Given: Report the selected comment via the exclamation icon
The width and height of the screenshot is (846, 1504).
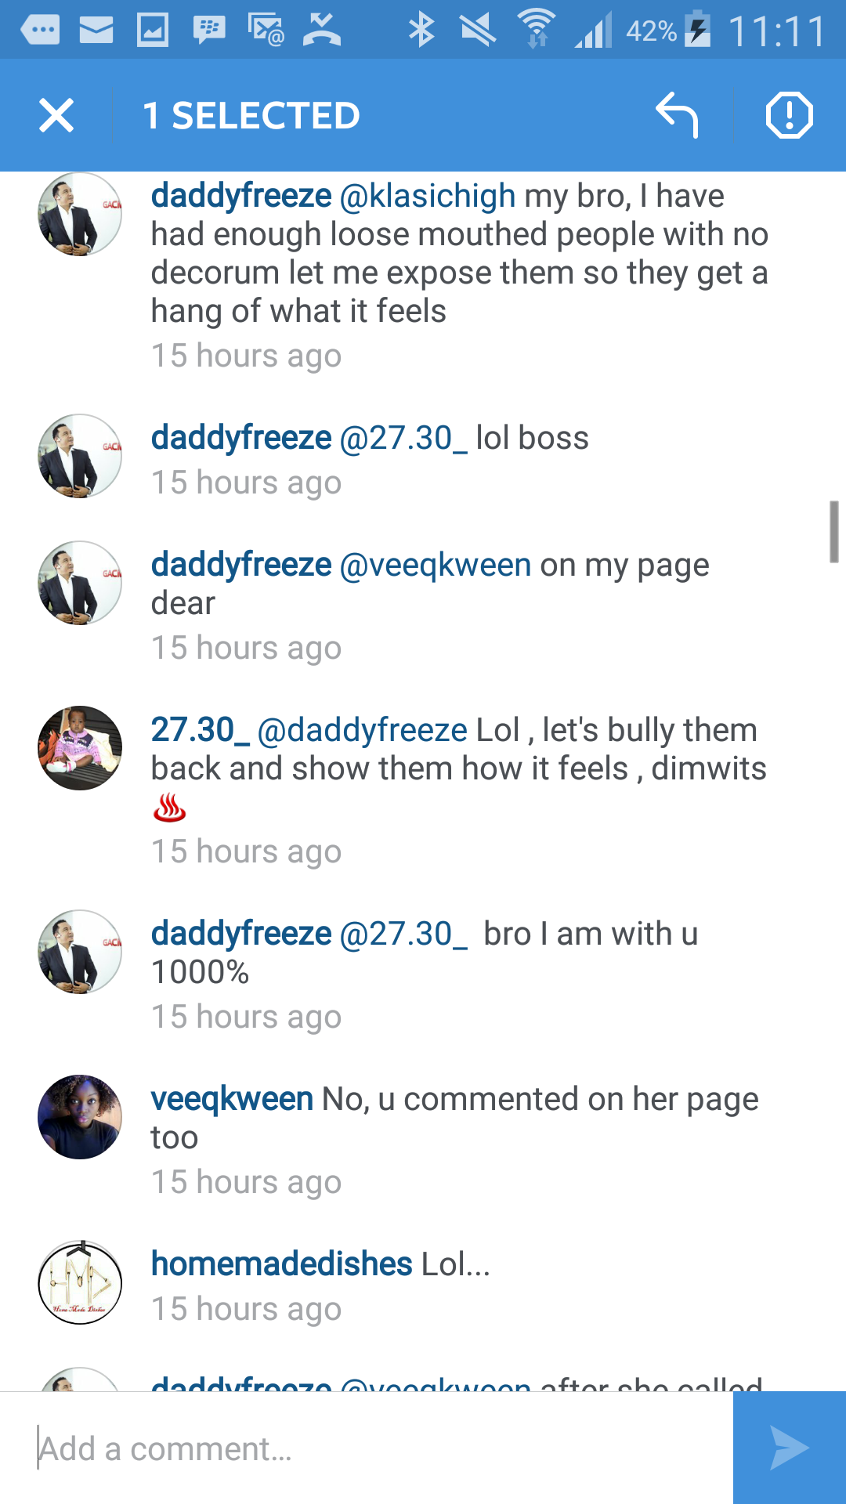Looking at the screenshot, I should click(x=789, y=115).
